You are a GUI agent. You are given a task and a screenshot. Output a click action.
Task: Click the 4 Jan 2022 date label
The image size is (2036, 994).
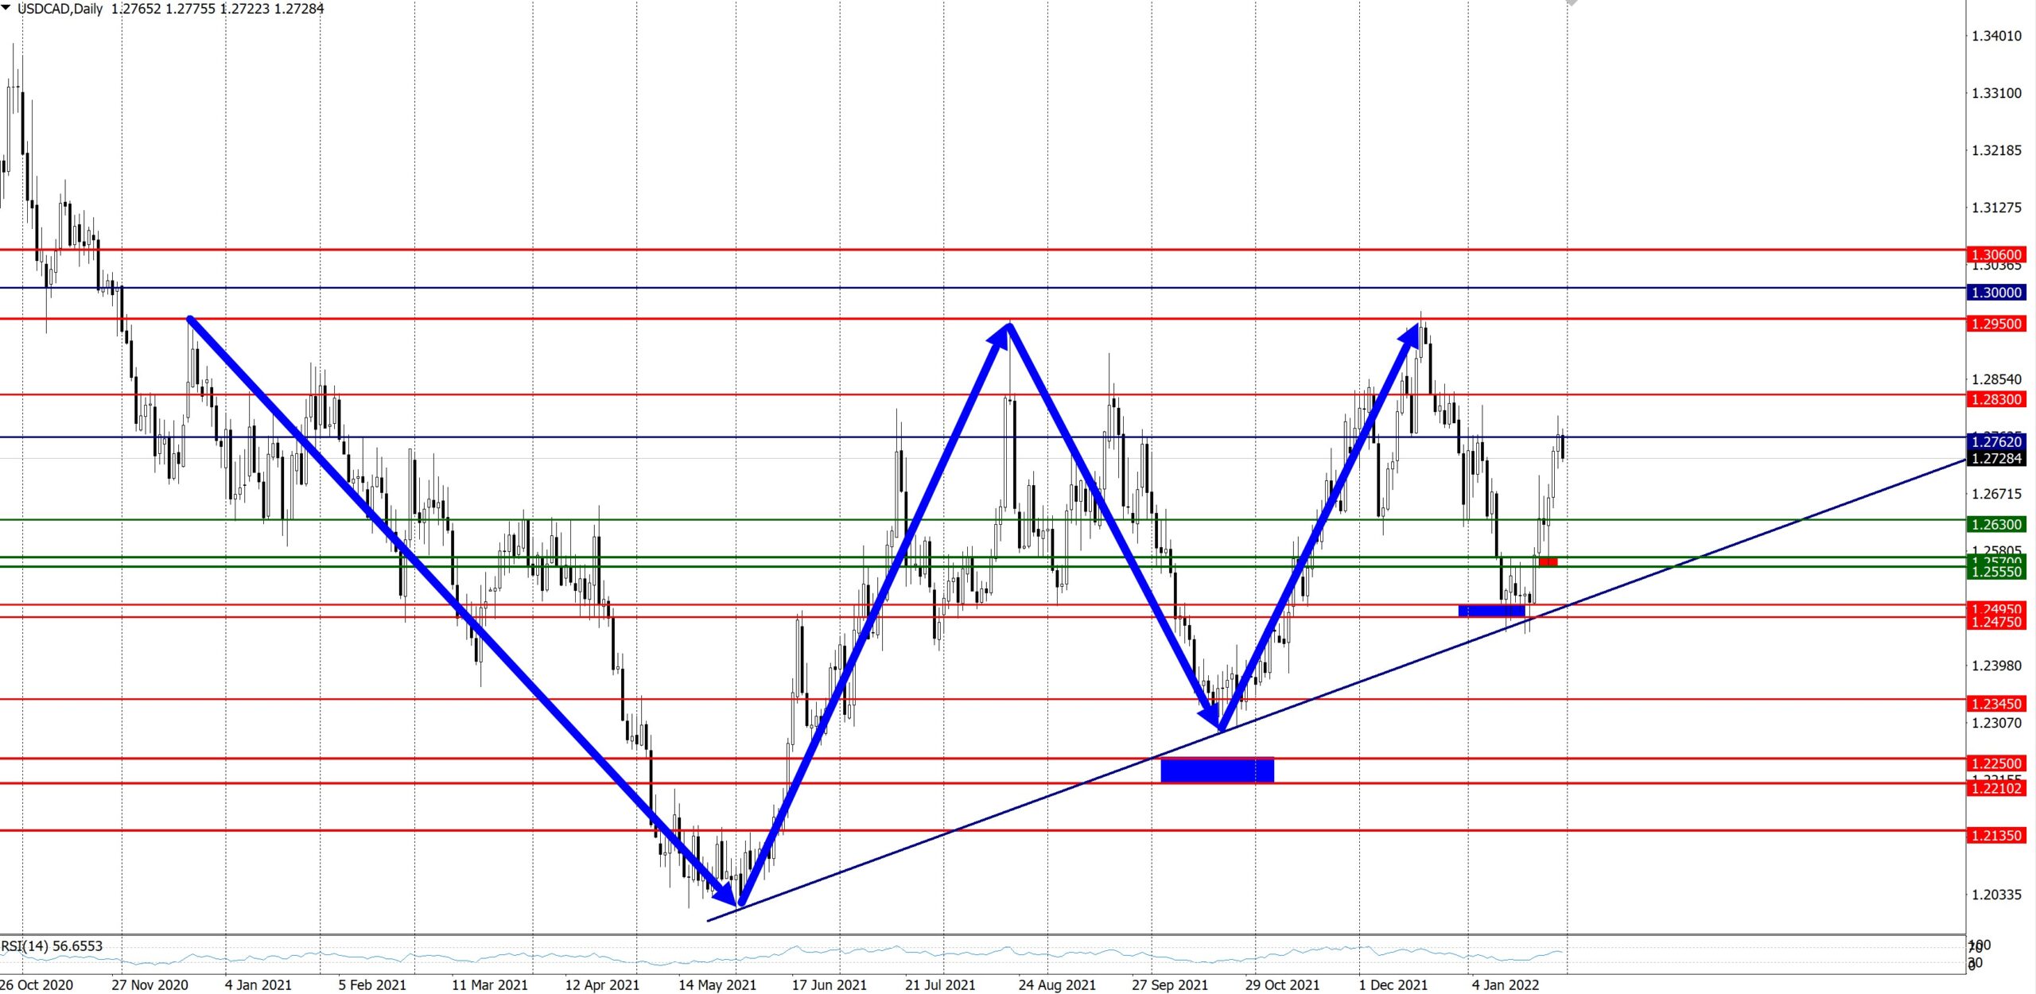coord(1505,984)
